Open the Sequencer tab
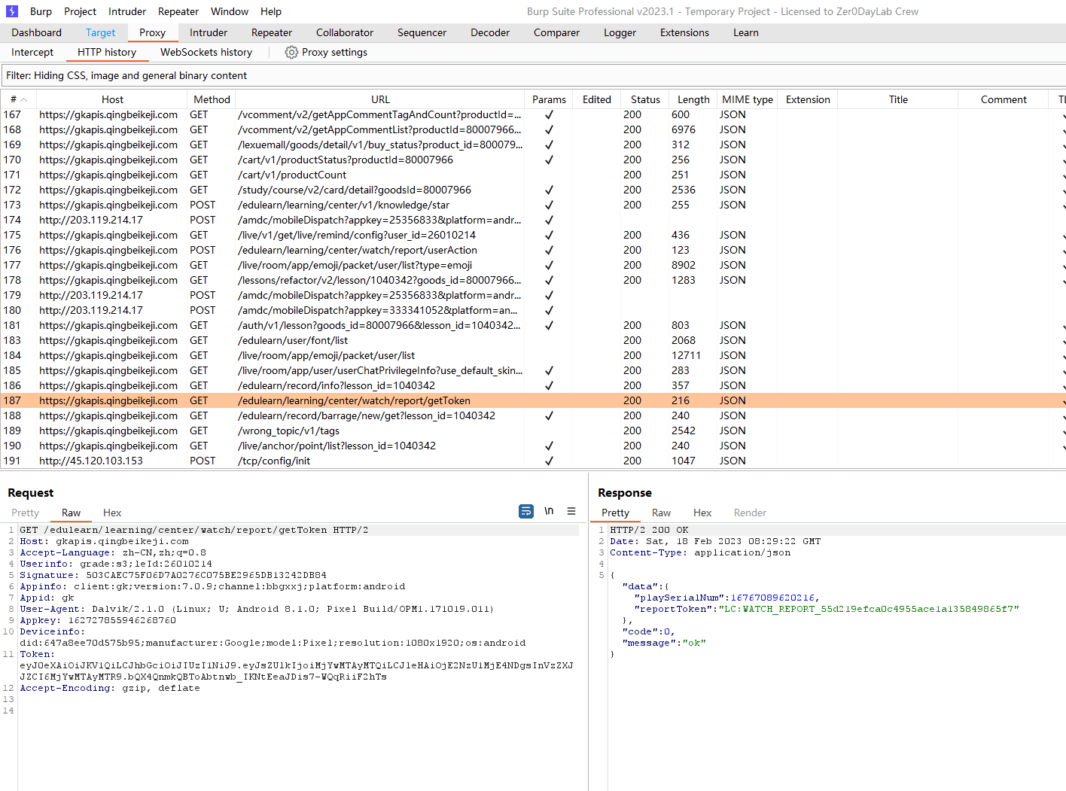Screen dimensions: 1066x791 tap(422, 32)
